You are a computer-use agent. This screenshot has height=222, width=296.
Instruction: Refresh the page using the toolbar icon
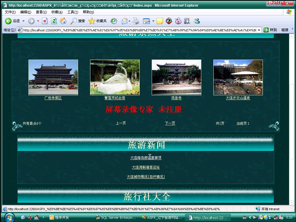54,21
